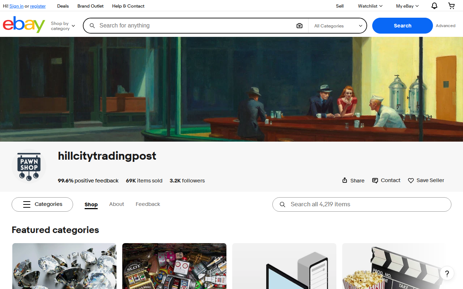Open the computer featured category thumbnail
The height and width of the screenshot is (289, 463).
click(284, 266)
